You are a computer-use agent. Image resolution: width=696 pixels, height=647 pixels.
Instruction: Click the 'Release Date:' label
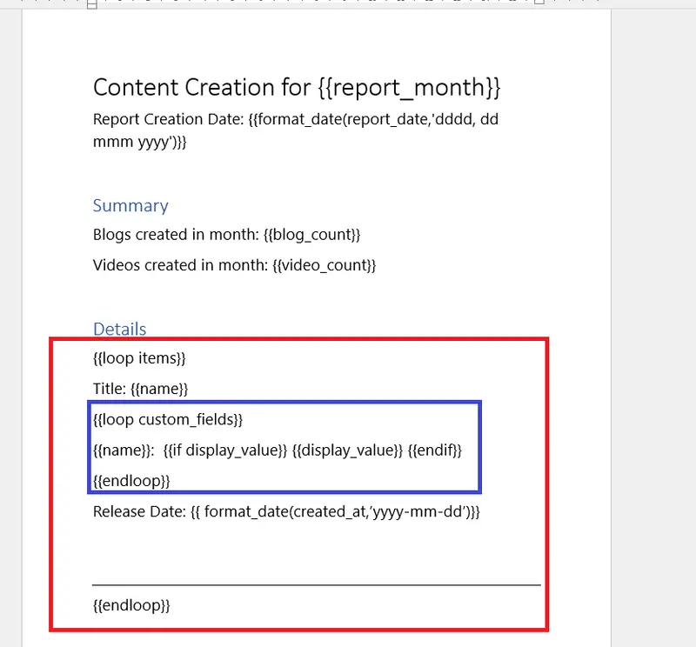pos(139,512)
